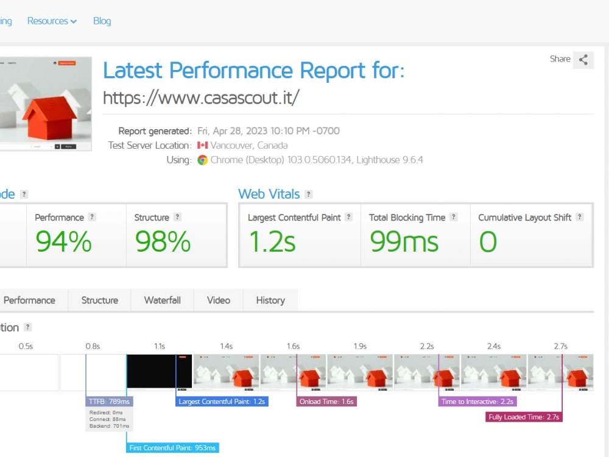The width and height of the screenshot is (609, 457).
Task: Open the Resources dropdown menu
Action: (52, 21)
